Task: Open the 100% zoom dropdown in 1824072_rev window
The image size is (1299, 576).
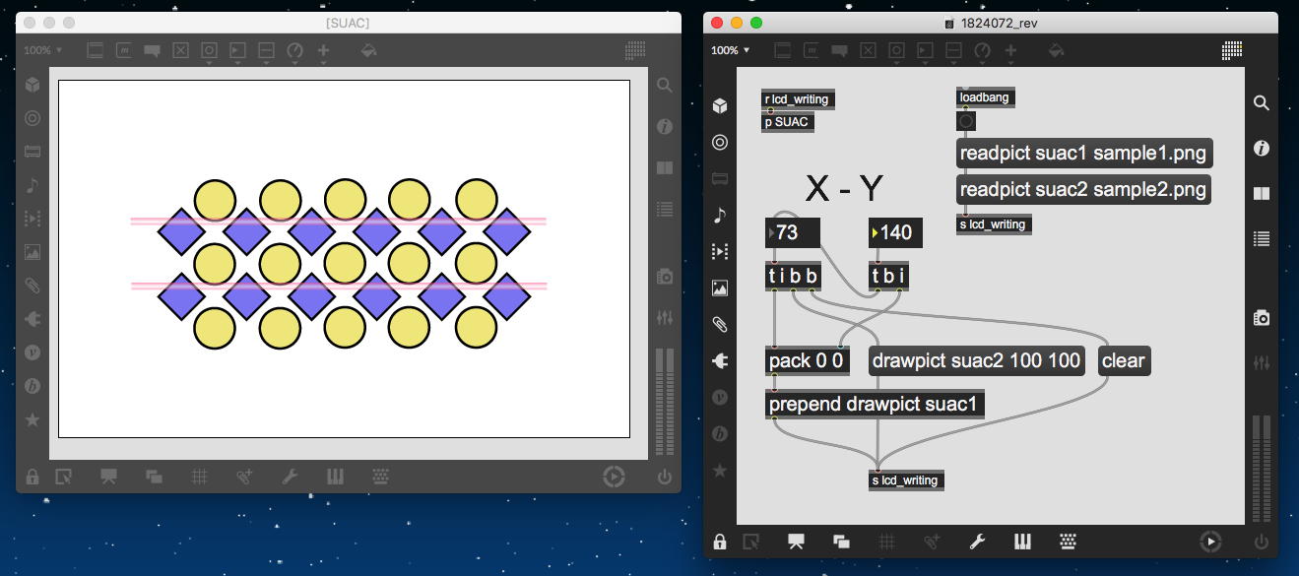Action: 730,50
